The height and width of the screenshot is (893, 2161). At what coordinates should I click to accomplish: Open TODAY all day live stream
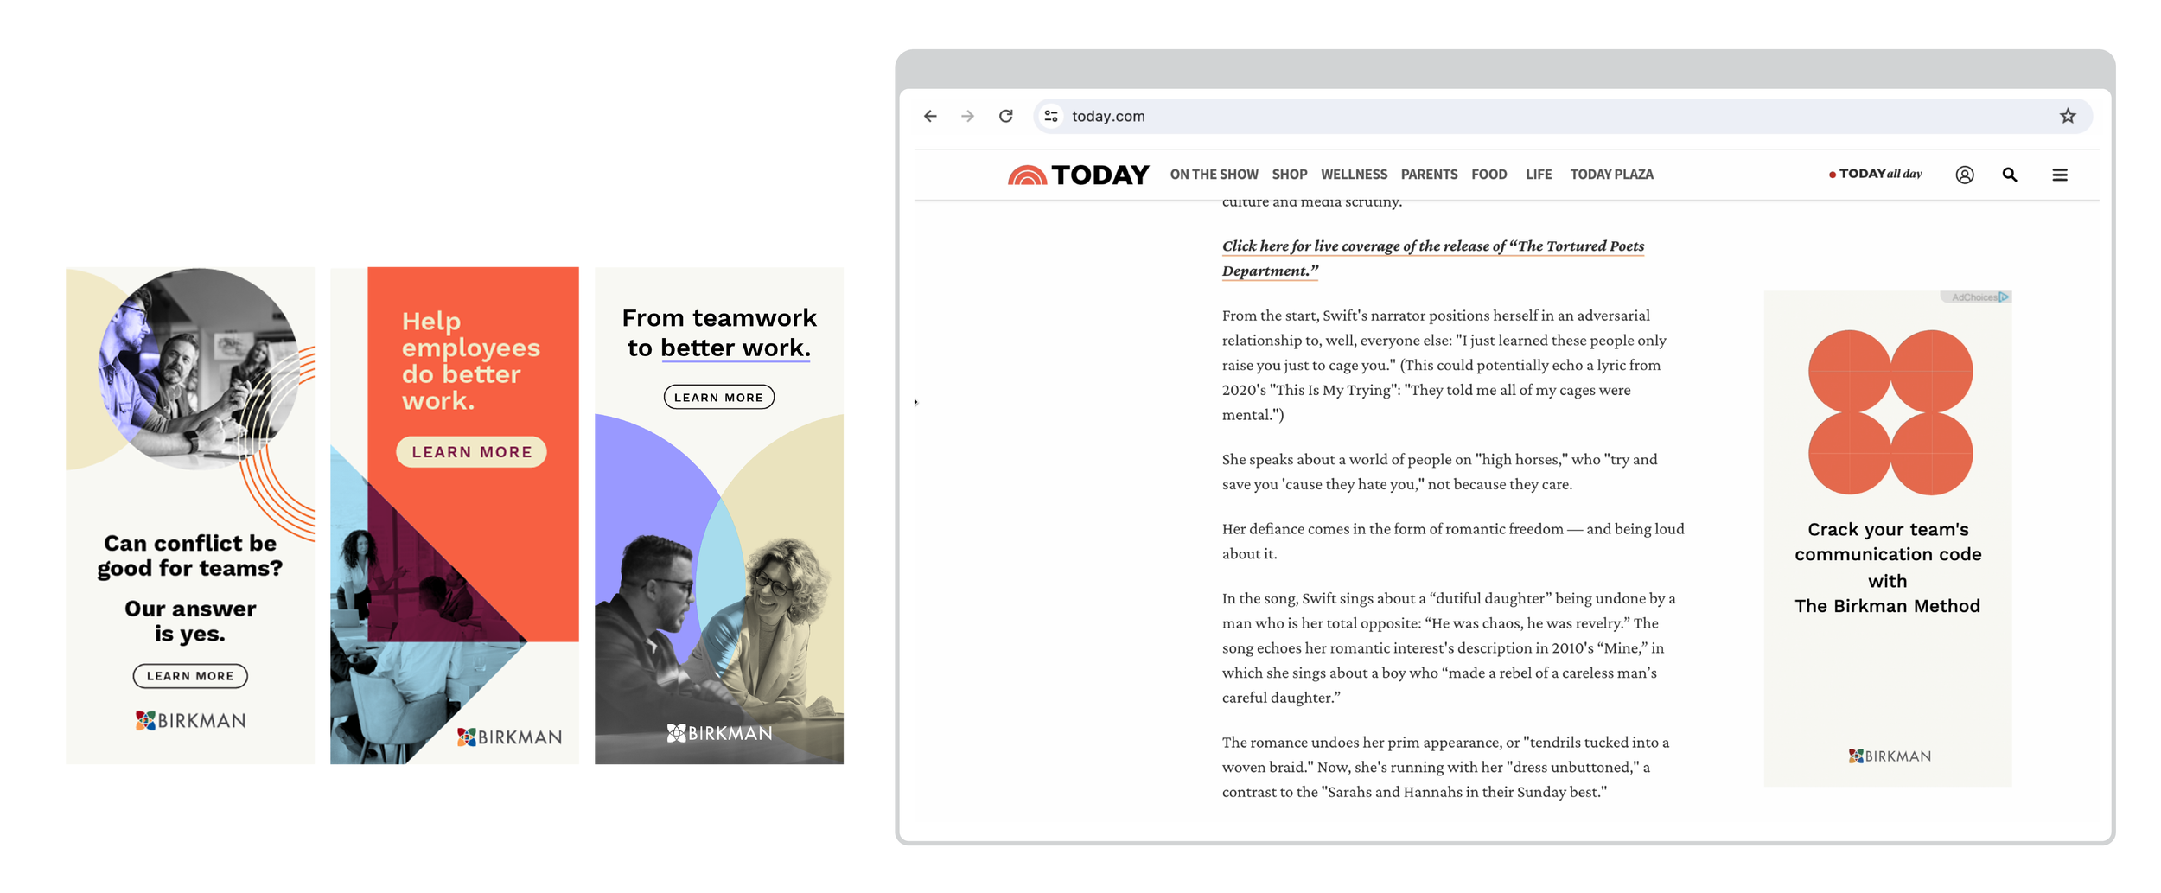click(1875, 174)
